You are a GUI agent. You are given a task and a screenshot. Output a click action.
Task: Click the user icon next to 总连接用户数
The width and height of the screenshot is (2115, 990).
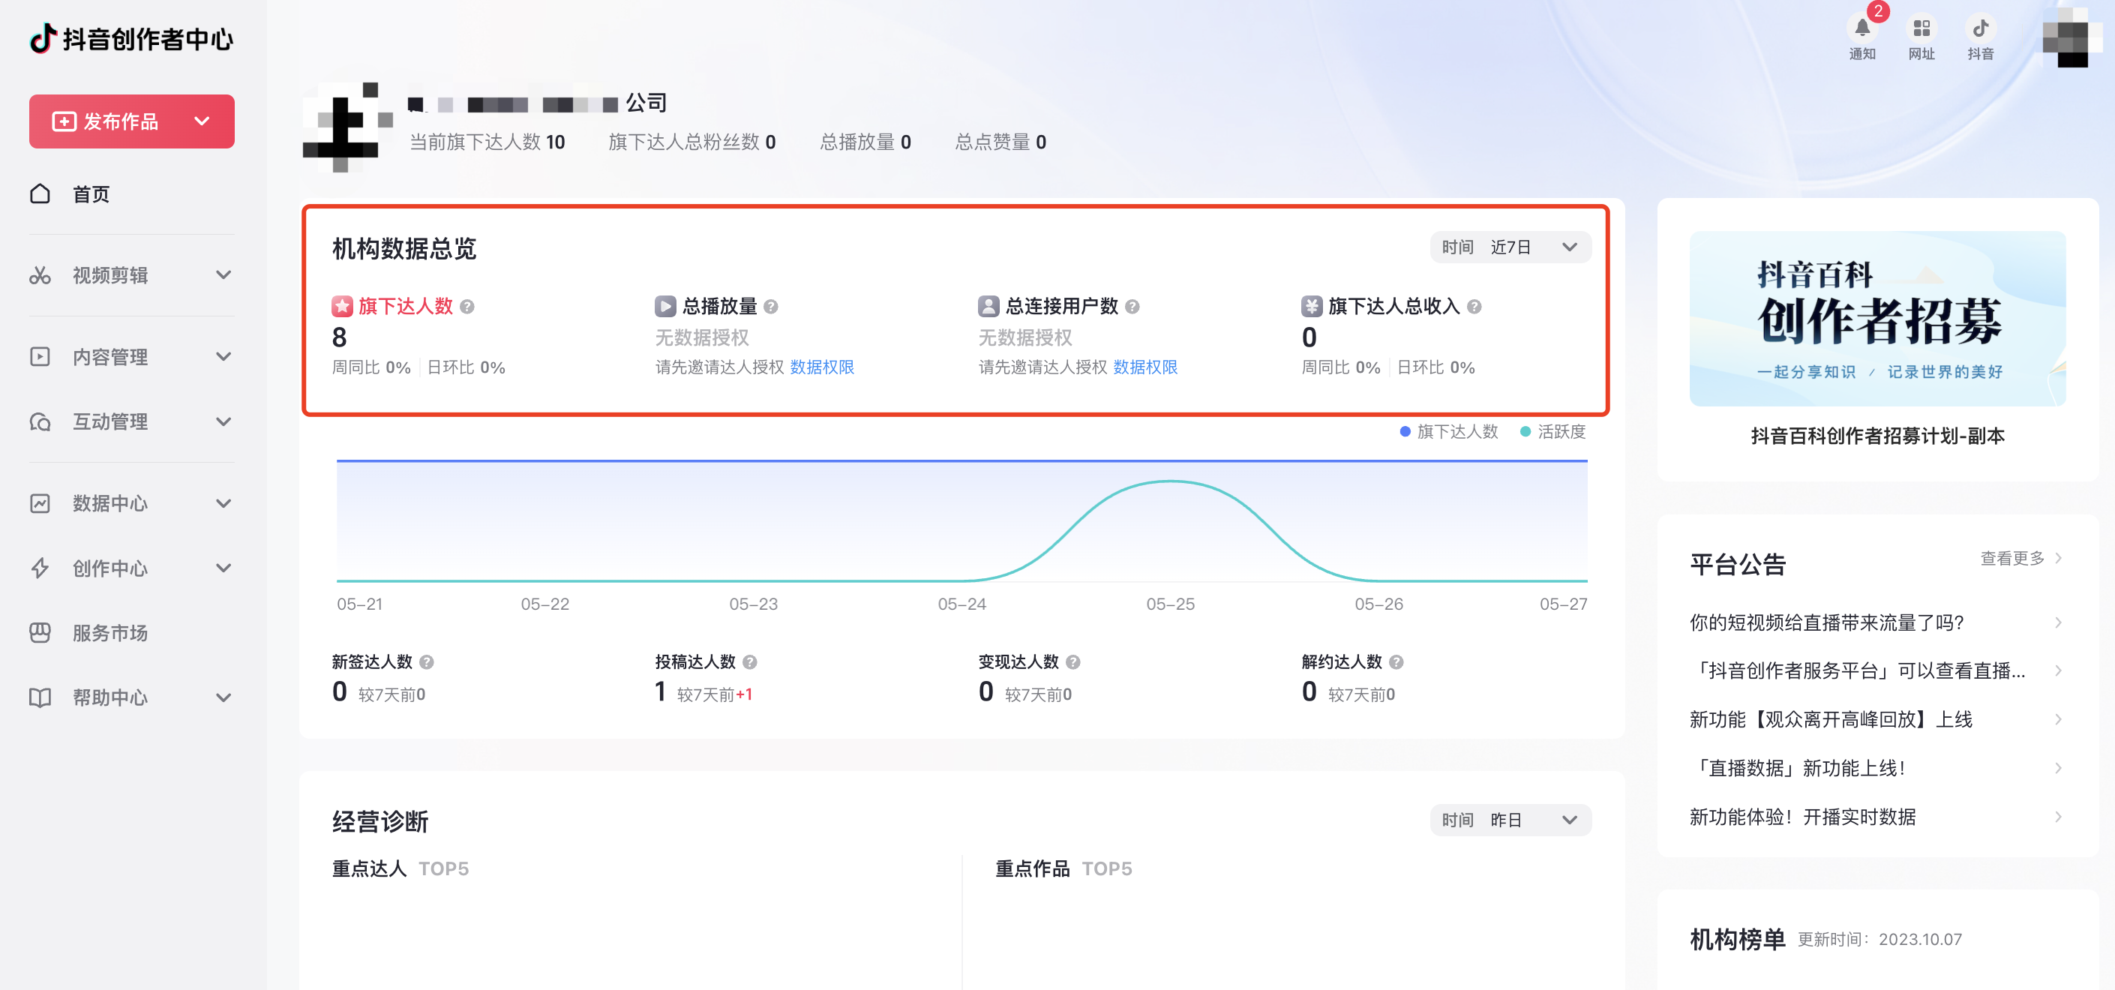pyautogui.click(x=988, y=306)
